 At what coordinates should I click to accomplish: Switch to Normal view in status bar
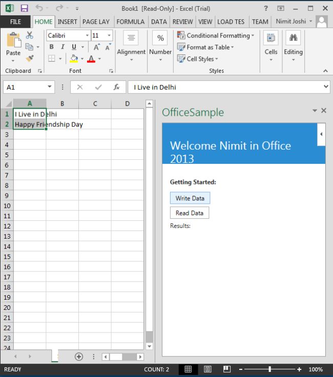coord(188,369)
